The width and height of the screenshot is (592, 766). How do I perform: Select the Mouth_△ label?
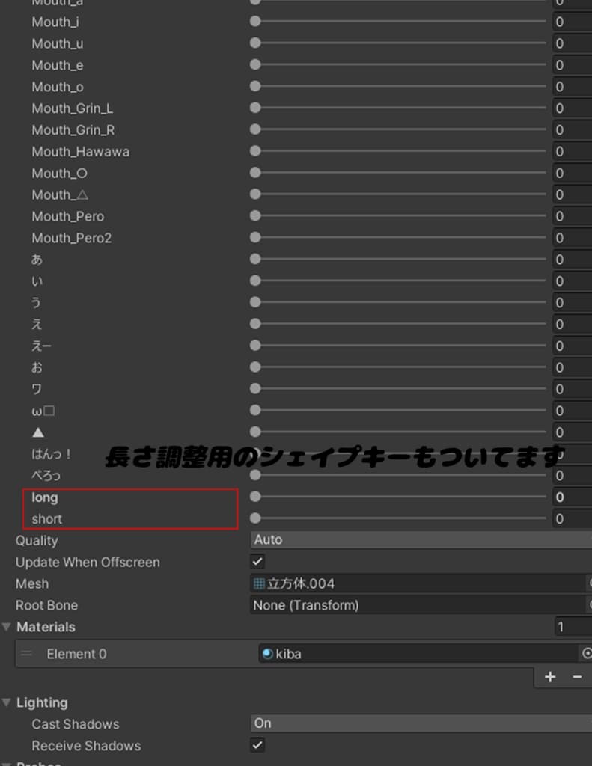60,195
